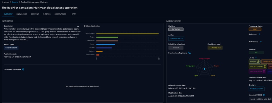
Task: Go to Reports breadcrumb link
Action: pyautogui.click(x=15, y=2)
